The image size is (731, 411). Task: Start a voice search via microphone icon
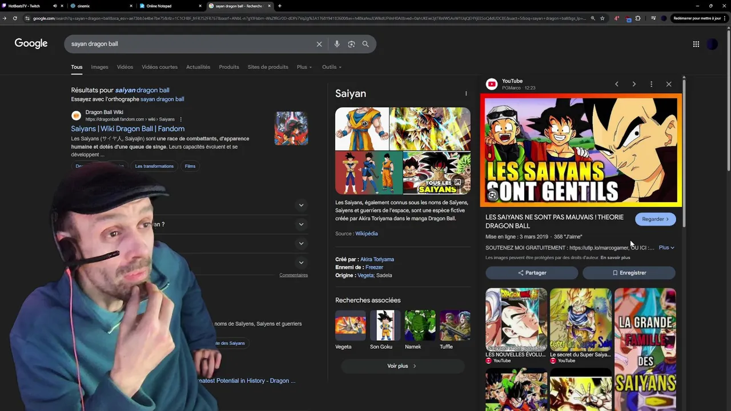pyautogui.click(x=337, y=44)
